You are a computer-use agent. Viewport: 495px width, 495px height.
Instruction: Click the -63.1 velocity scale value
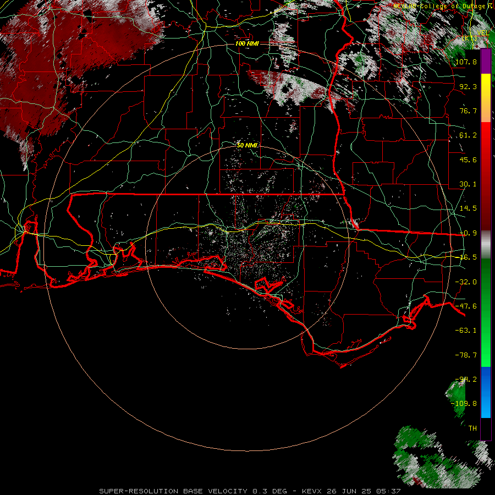coord(466,331)
